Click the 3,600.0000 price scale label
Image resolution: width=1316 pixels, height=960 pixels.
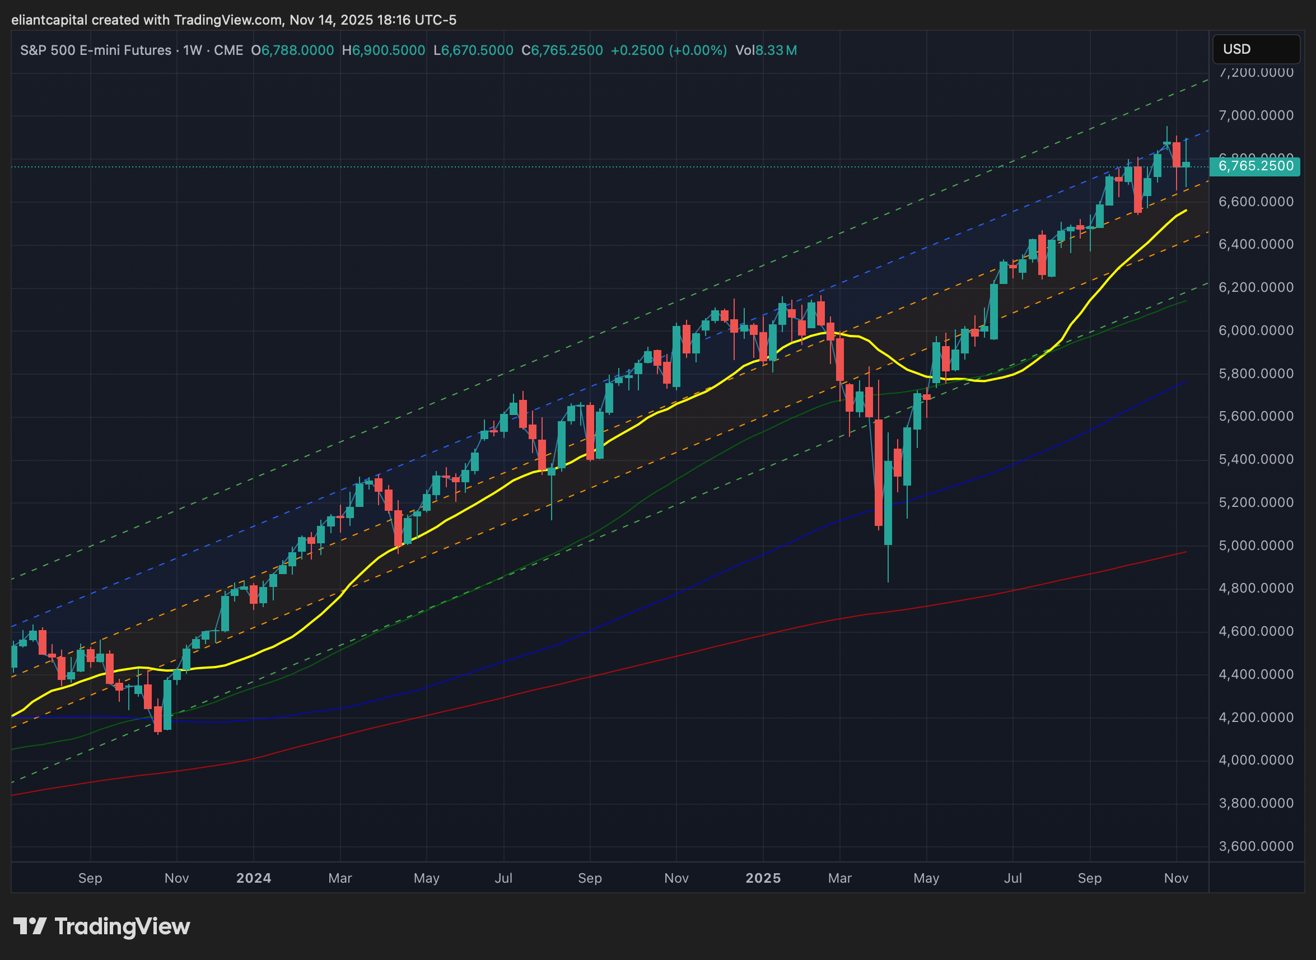[x=1256, y=846]
